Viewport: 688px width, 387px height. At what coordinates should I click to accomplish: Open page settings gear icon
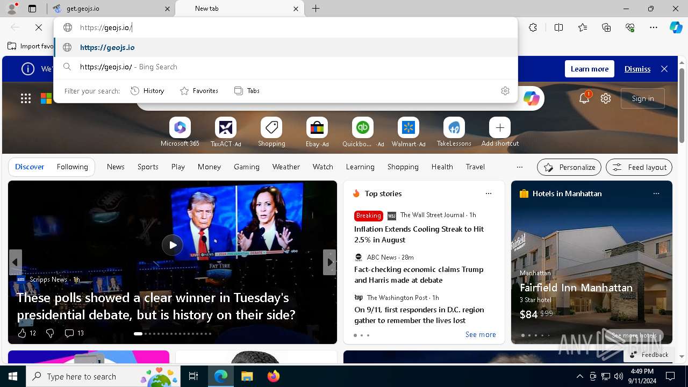pyautogui.click(x=606, y=98)
